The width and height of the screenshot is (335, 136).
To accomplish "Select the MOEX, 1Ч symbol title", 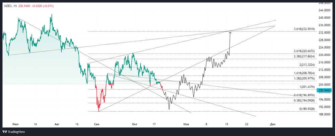I will pos(10,6).
